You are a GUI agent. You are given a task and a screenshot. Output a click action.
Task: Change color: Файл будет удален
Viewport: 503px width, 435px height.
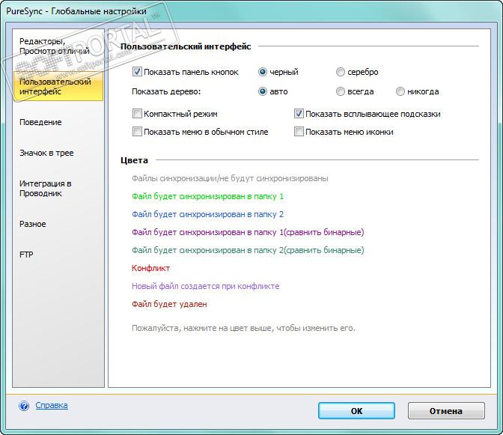click(x=169, y=304)
